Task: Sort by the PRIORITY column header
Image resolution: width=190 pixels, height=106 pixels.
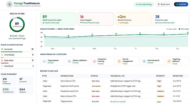Action: click(160, 76)
